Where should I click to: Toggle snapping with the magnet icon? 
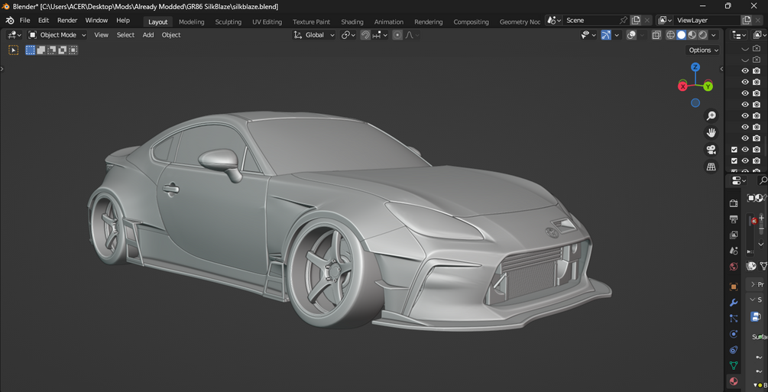pos(365,35)
